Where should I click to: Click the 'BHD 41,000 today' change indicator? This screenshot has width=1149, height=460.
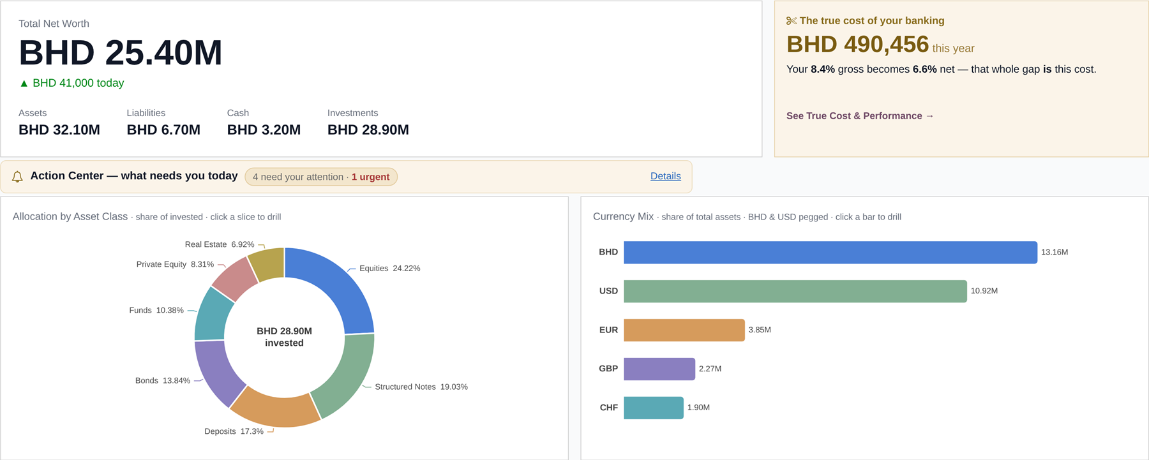pos(71,83)
